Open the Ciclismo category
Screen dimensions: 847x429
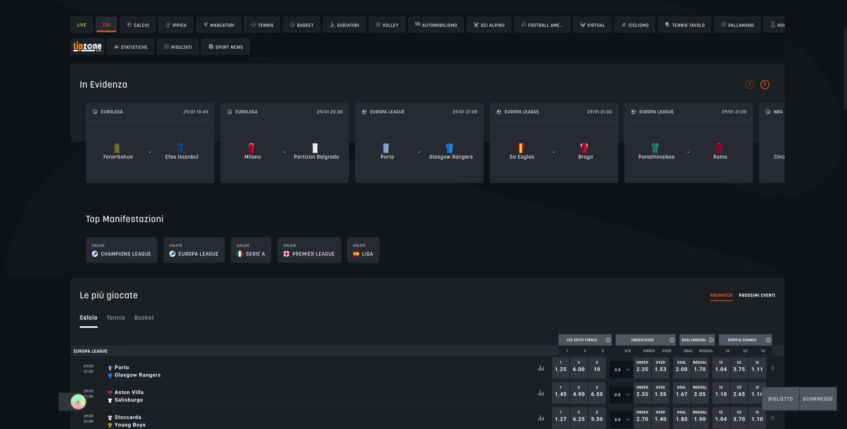tap(635, 25)
